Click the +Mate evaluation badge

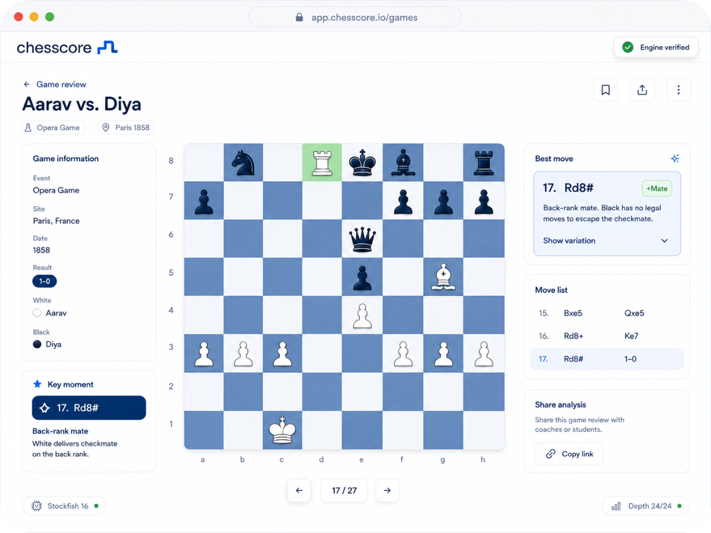657,189
